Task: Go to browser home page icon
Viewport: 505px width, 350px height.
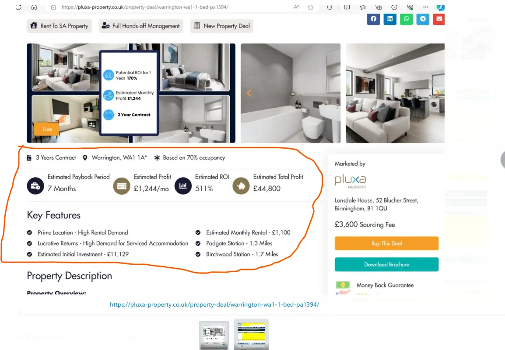Action: 34,7
